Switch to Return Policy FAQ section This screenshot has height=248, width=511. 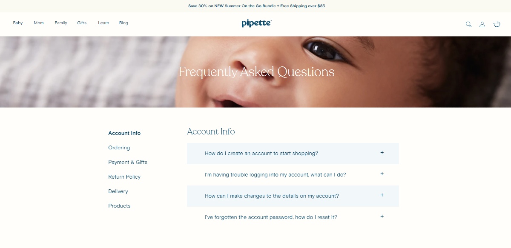coord(124,177)
